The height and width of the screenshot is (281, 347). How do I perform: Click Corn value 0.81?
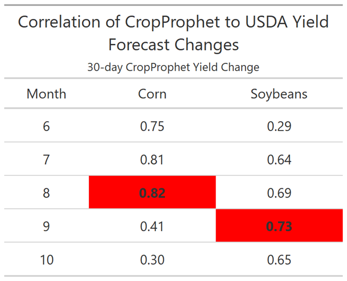point(152,160)
